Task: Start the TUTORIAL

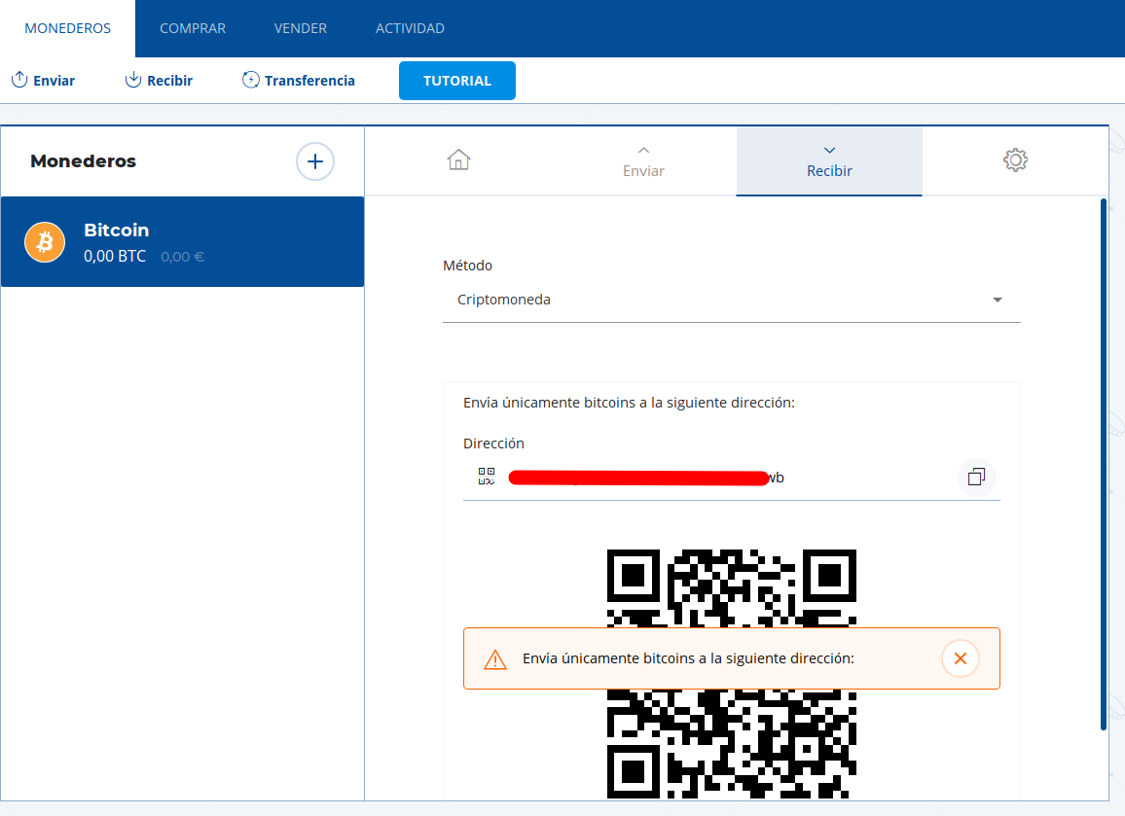Action: coord(457,81)
